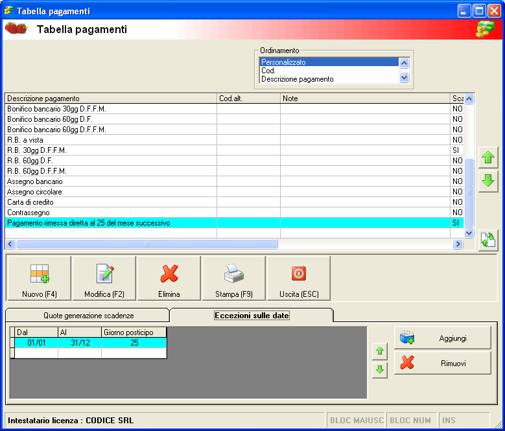Click SI value in R.B. 30gg D.F.F.M. row
The height and width of the screenshot is (431, 505).
point(456,150)
